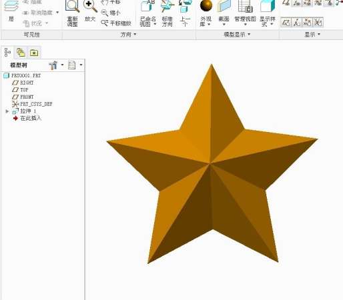Select the FRONT datum plane
The width and height of the screenshot is (343, 300).
23,97
